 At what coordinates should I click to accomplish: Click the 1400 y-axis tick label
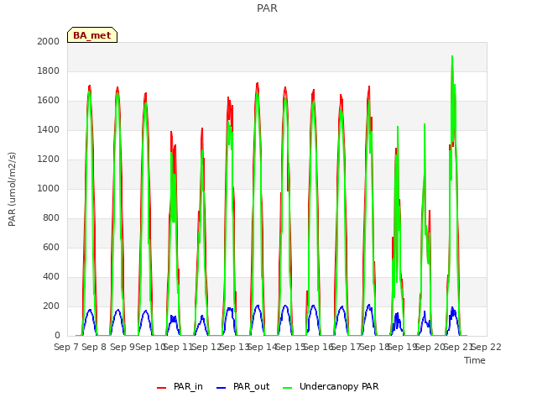point(49,129)
